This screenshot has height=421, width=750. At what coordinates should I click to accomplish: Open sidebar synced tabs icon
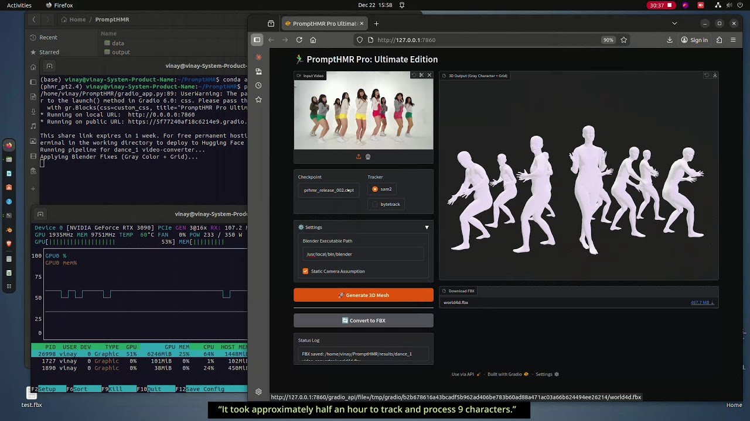(x=258, y=71)
